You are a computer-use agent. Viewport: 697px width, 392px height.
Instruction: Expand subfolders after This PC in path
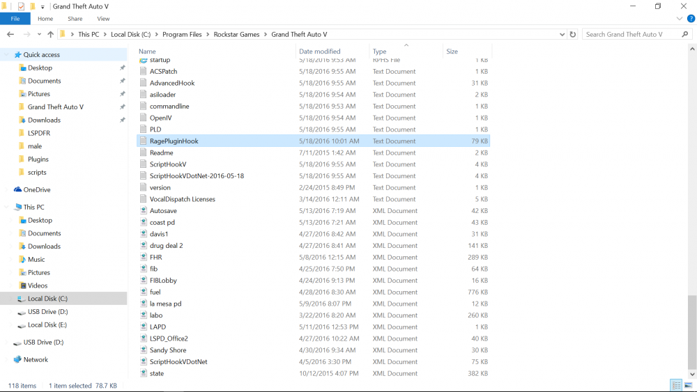tap(105, 34)
